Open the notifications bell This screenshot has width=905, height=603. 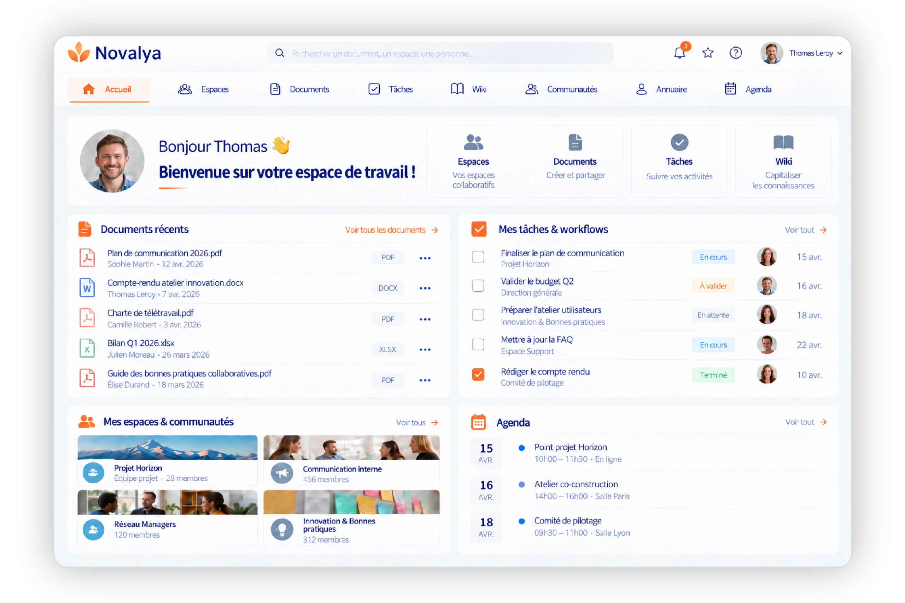tap(679, 53)
